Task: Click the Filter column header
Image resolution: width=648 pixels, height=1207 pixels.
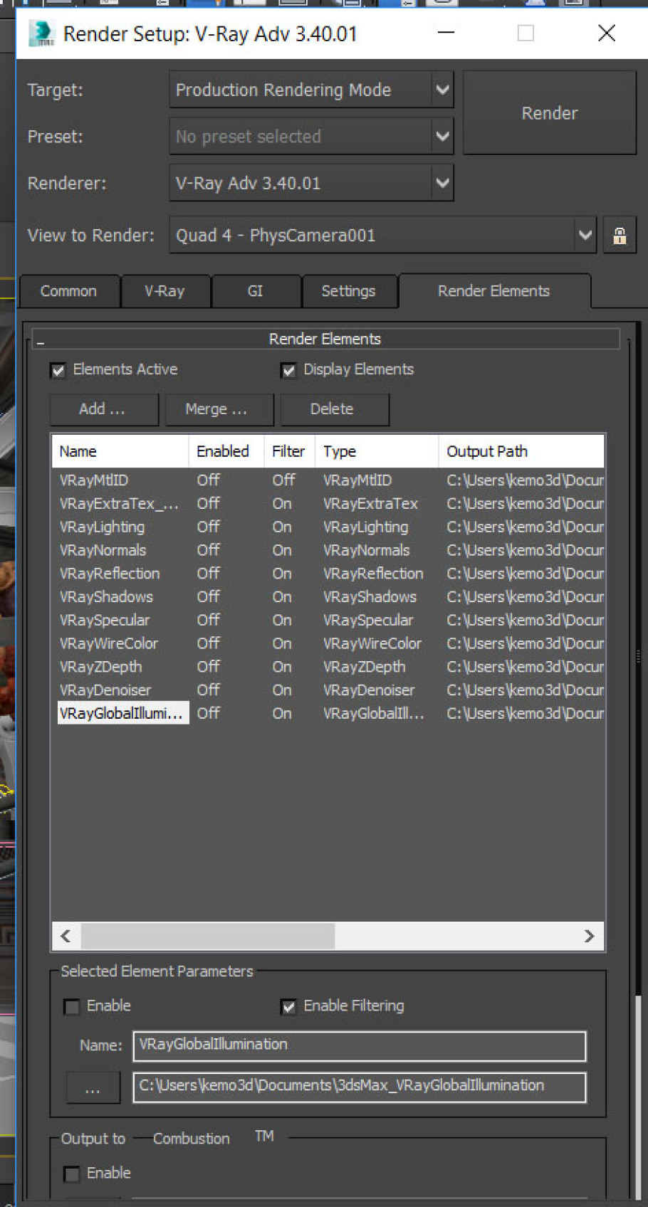Action: pos(289,451)
